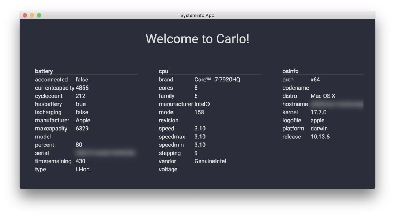This screenshot has height=217, width=395.
Task: Click the cyclecount value 212
Action: pos(80,96)
